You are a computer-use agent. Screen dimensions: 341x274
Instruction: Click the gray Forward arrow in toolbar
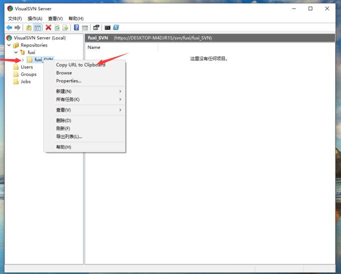[18, 27]
